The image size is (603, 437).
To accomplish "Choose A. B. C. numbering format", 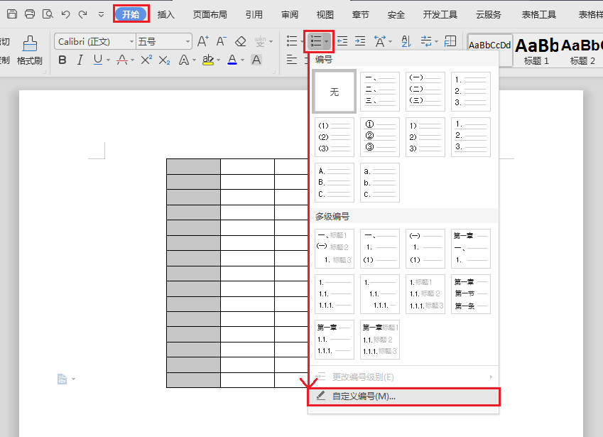I will point(335,183).
